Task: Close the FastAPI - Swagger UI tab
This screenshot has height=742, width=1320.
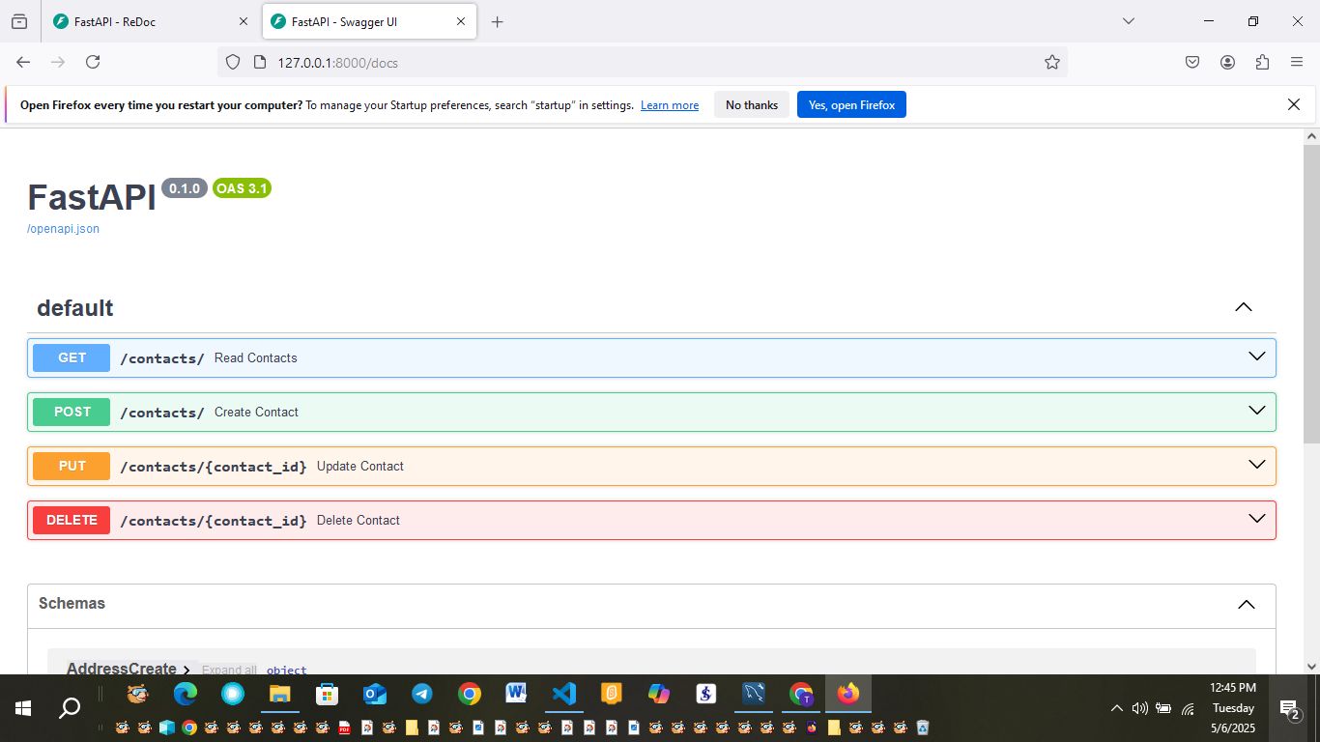Action: [461, 21]
